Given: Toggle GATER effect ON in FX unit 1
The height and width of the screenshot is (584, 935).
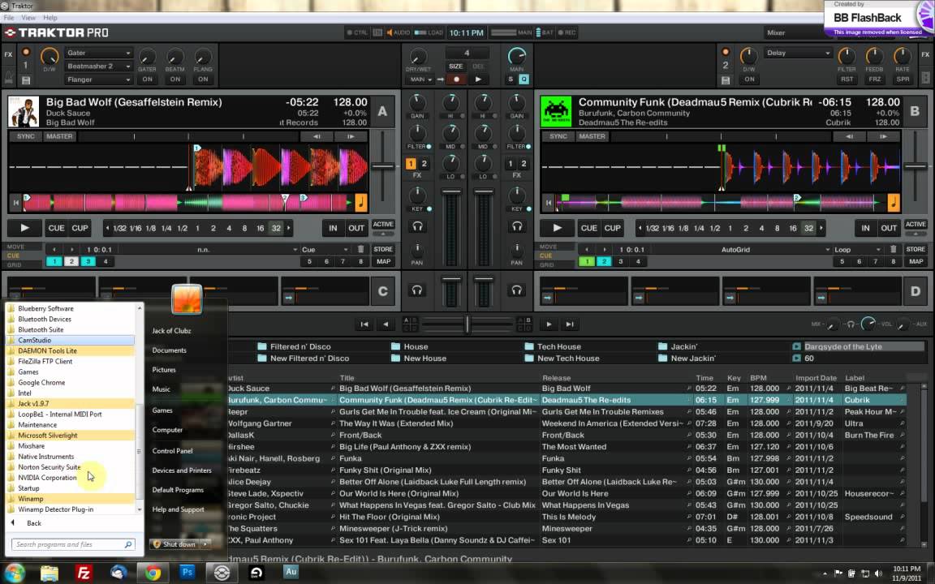Looking at the screenshot, I should (147, 79).
